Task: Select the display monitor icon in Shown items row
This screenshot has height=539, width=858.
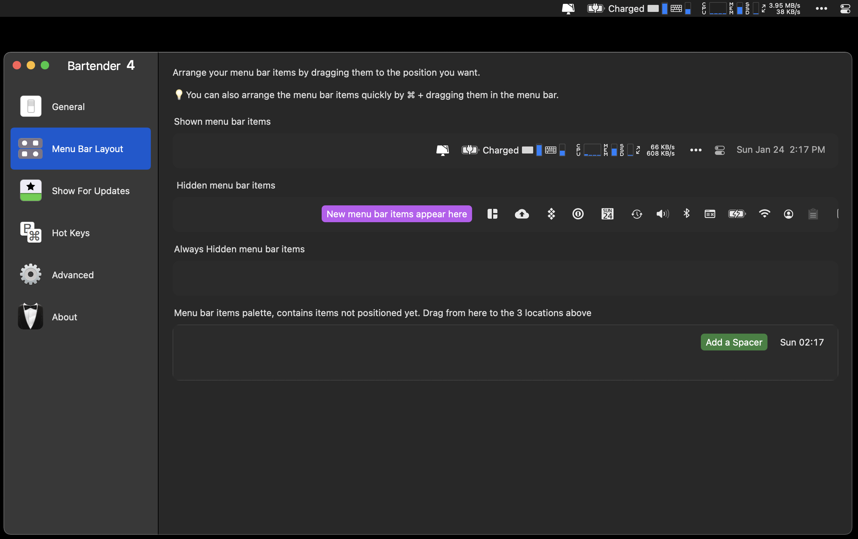Action: [443, 150]
